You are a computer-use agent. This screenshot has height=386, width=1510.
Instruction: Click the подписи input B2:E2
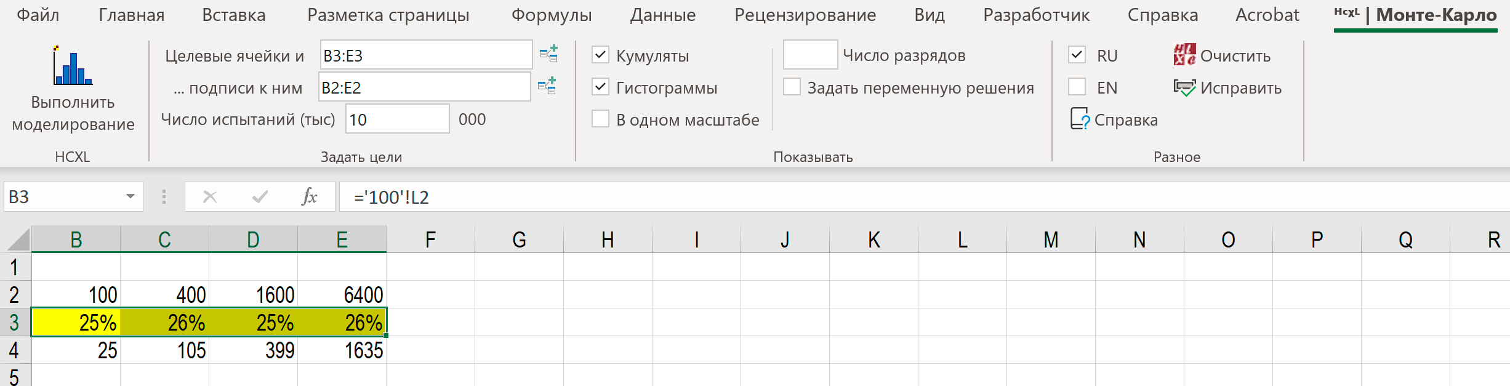pos(424,87)
